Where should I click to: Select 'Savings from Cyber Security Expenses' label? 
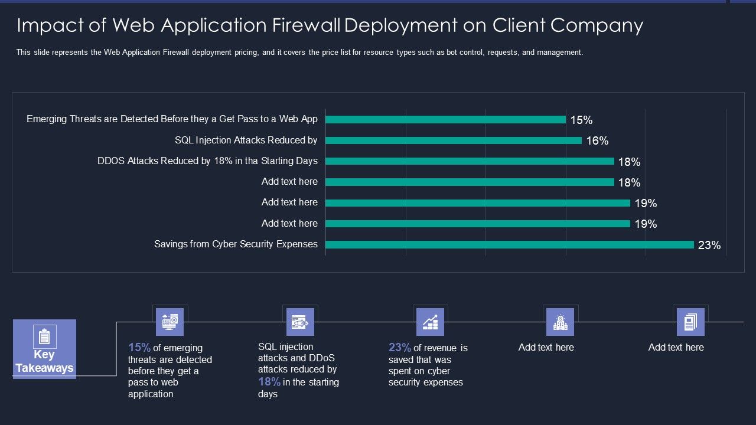236,244
